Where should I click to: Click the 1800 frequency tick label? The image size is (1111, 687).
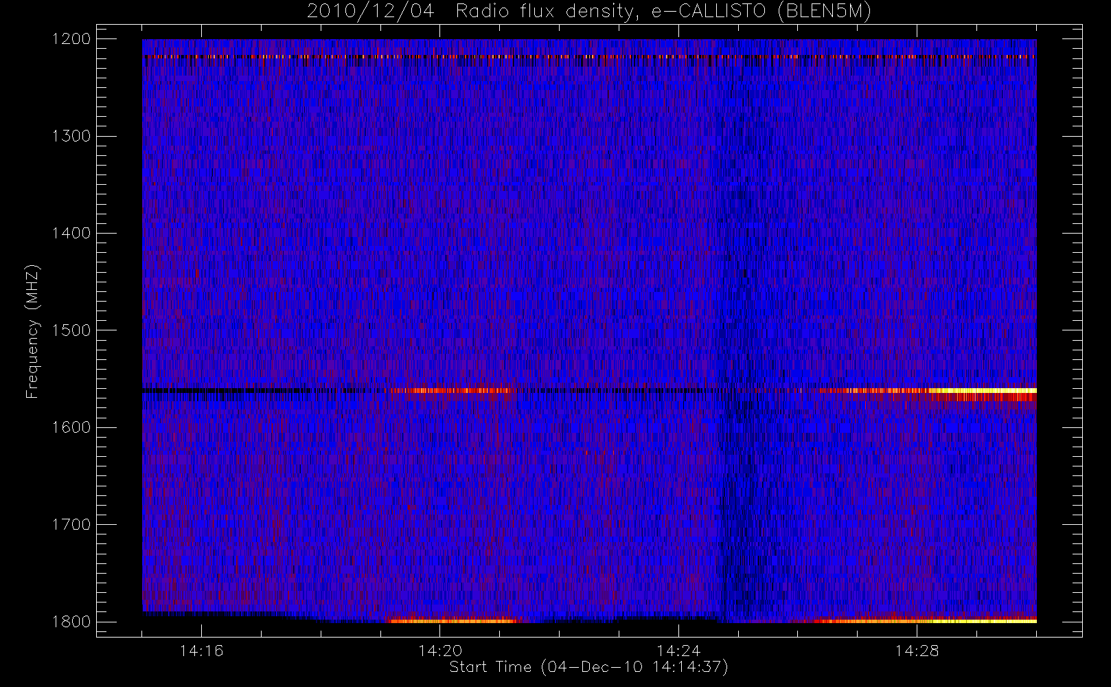click(71, 622)
